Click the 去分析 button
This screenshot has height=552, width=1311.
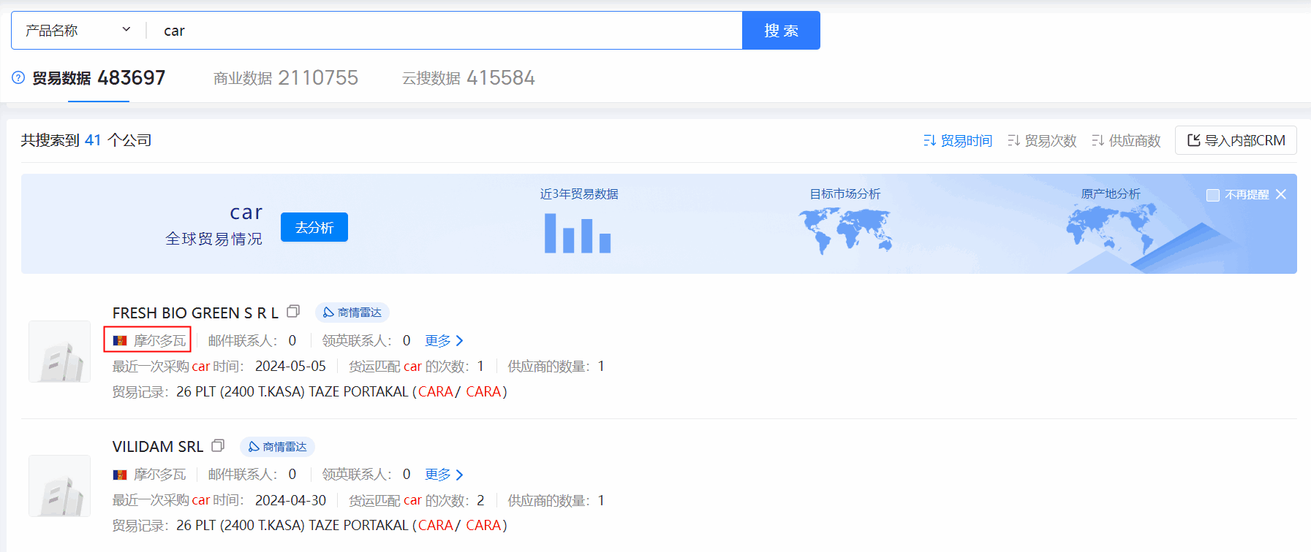(314, 227)
